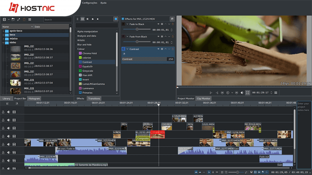Screen dimensions: 312x175
Task: Disable the Contrast effect eye
Action: [x=158, y=49]
